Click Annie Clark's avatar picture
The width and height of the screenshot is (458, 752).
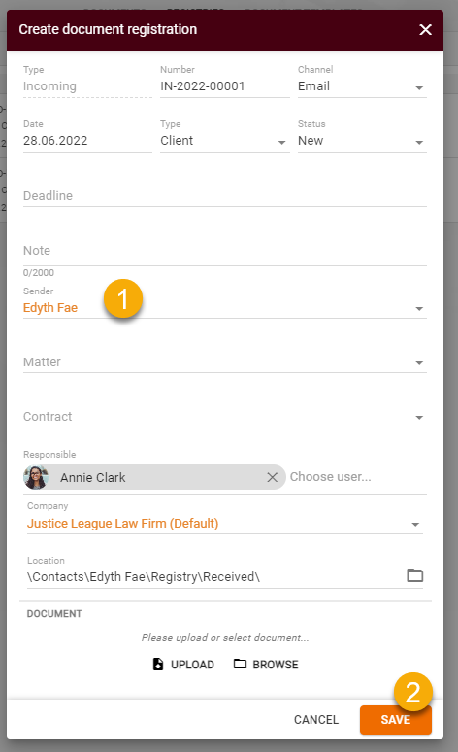(36, 477)
